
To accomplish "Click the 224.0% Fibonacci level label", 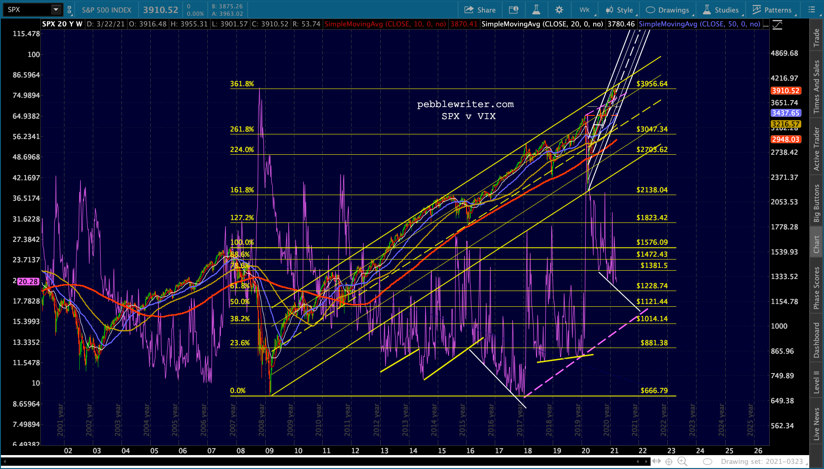I will (x=242, y=150).
